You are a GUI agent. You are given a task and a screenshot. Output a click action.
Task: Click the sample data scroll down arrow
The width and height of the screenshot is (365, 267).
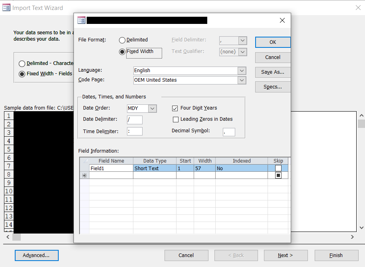[361, 228]
